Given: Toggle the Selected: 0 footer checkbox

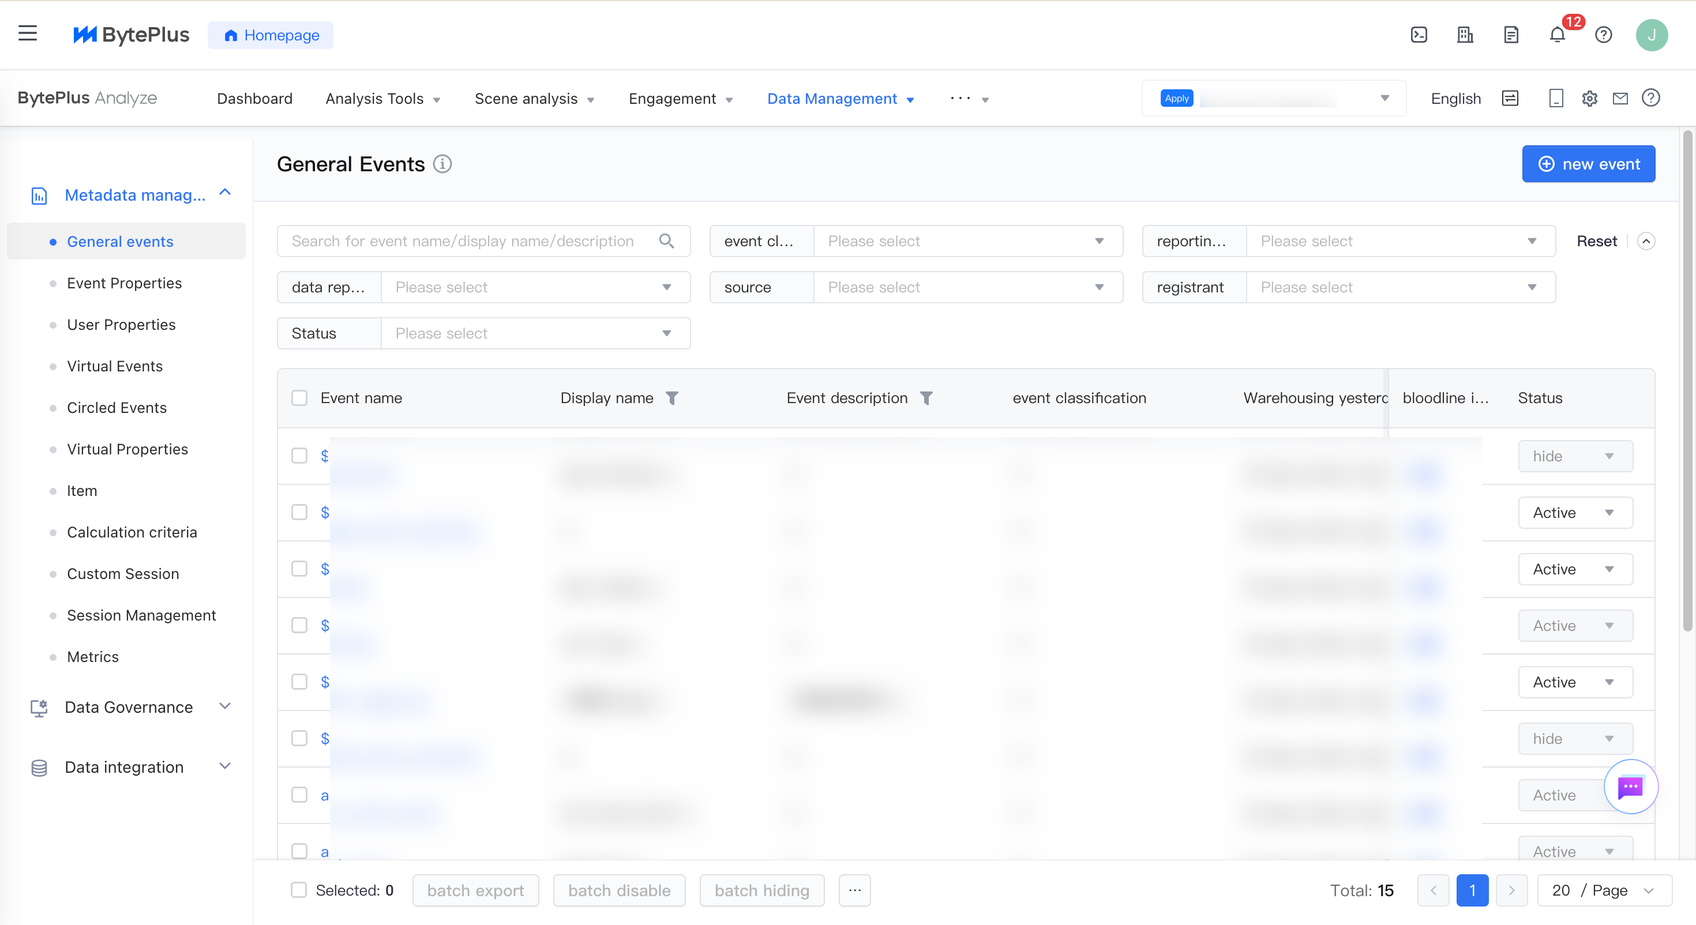Looking at the screenshot, I should point(299,891).
